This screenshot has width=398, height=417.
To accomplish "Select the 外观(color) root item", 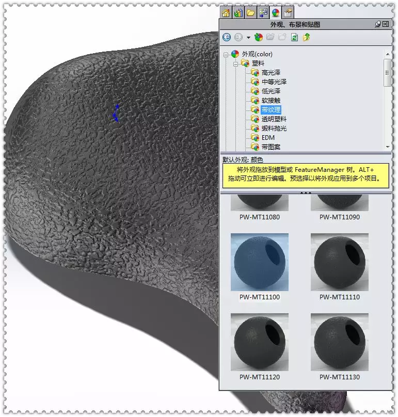I will [x=257, y=54].
